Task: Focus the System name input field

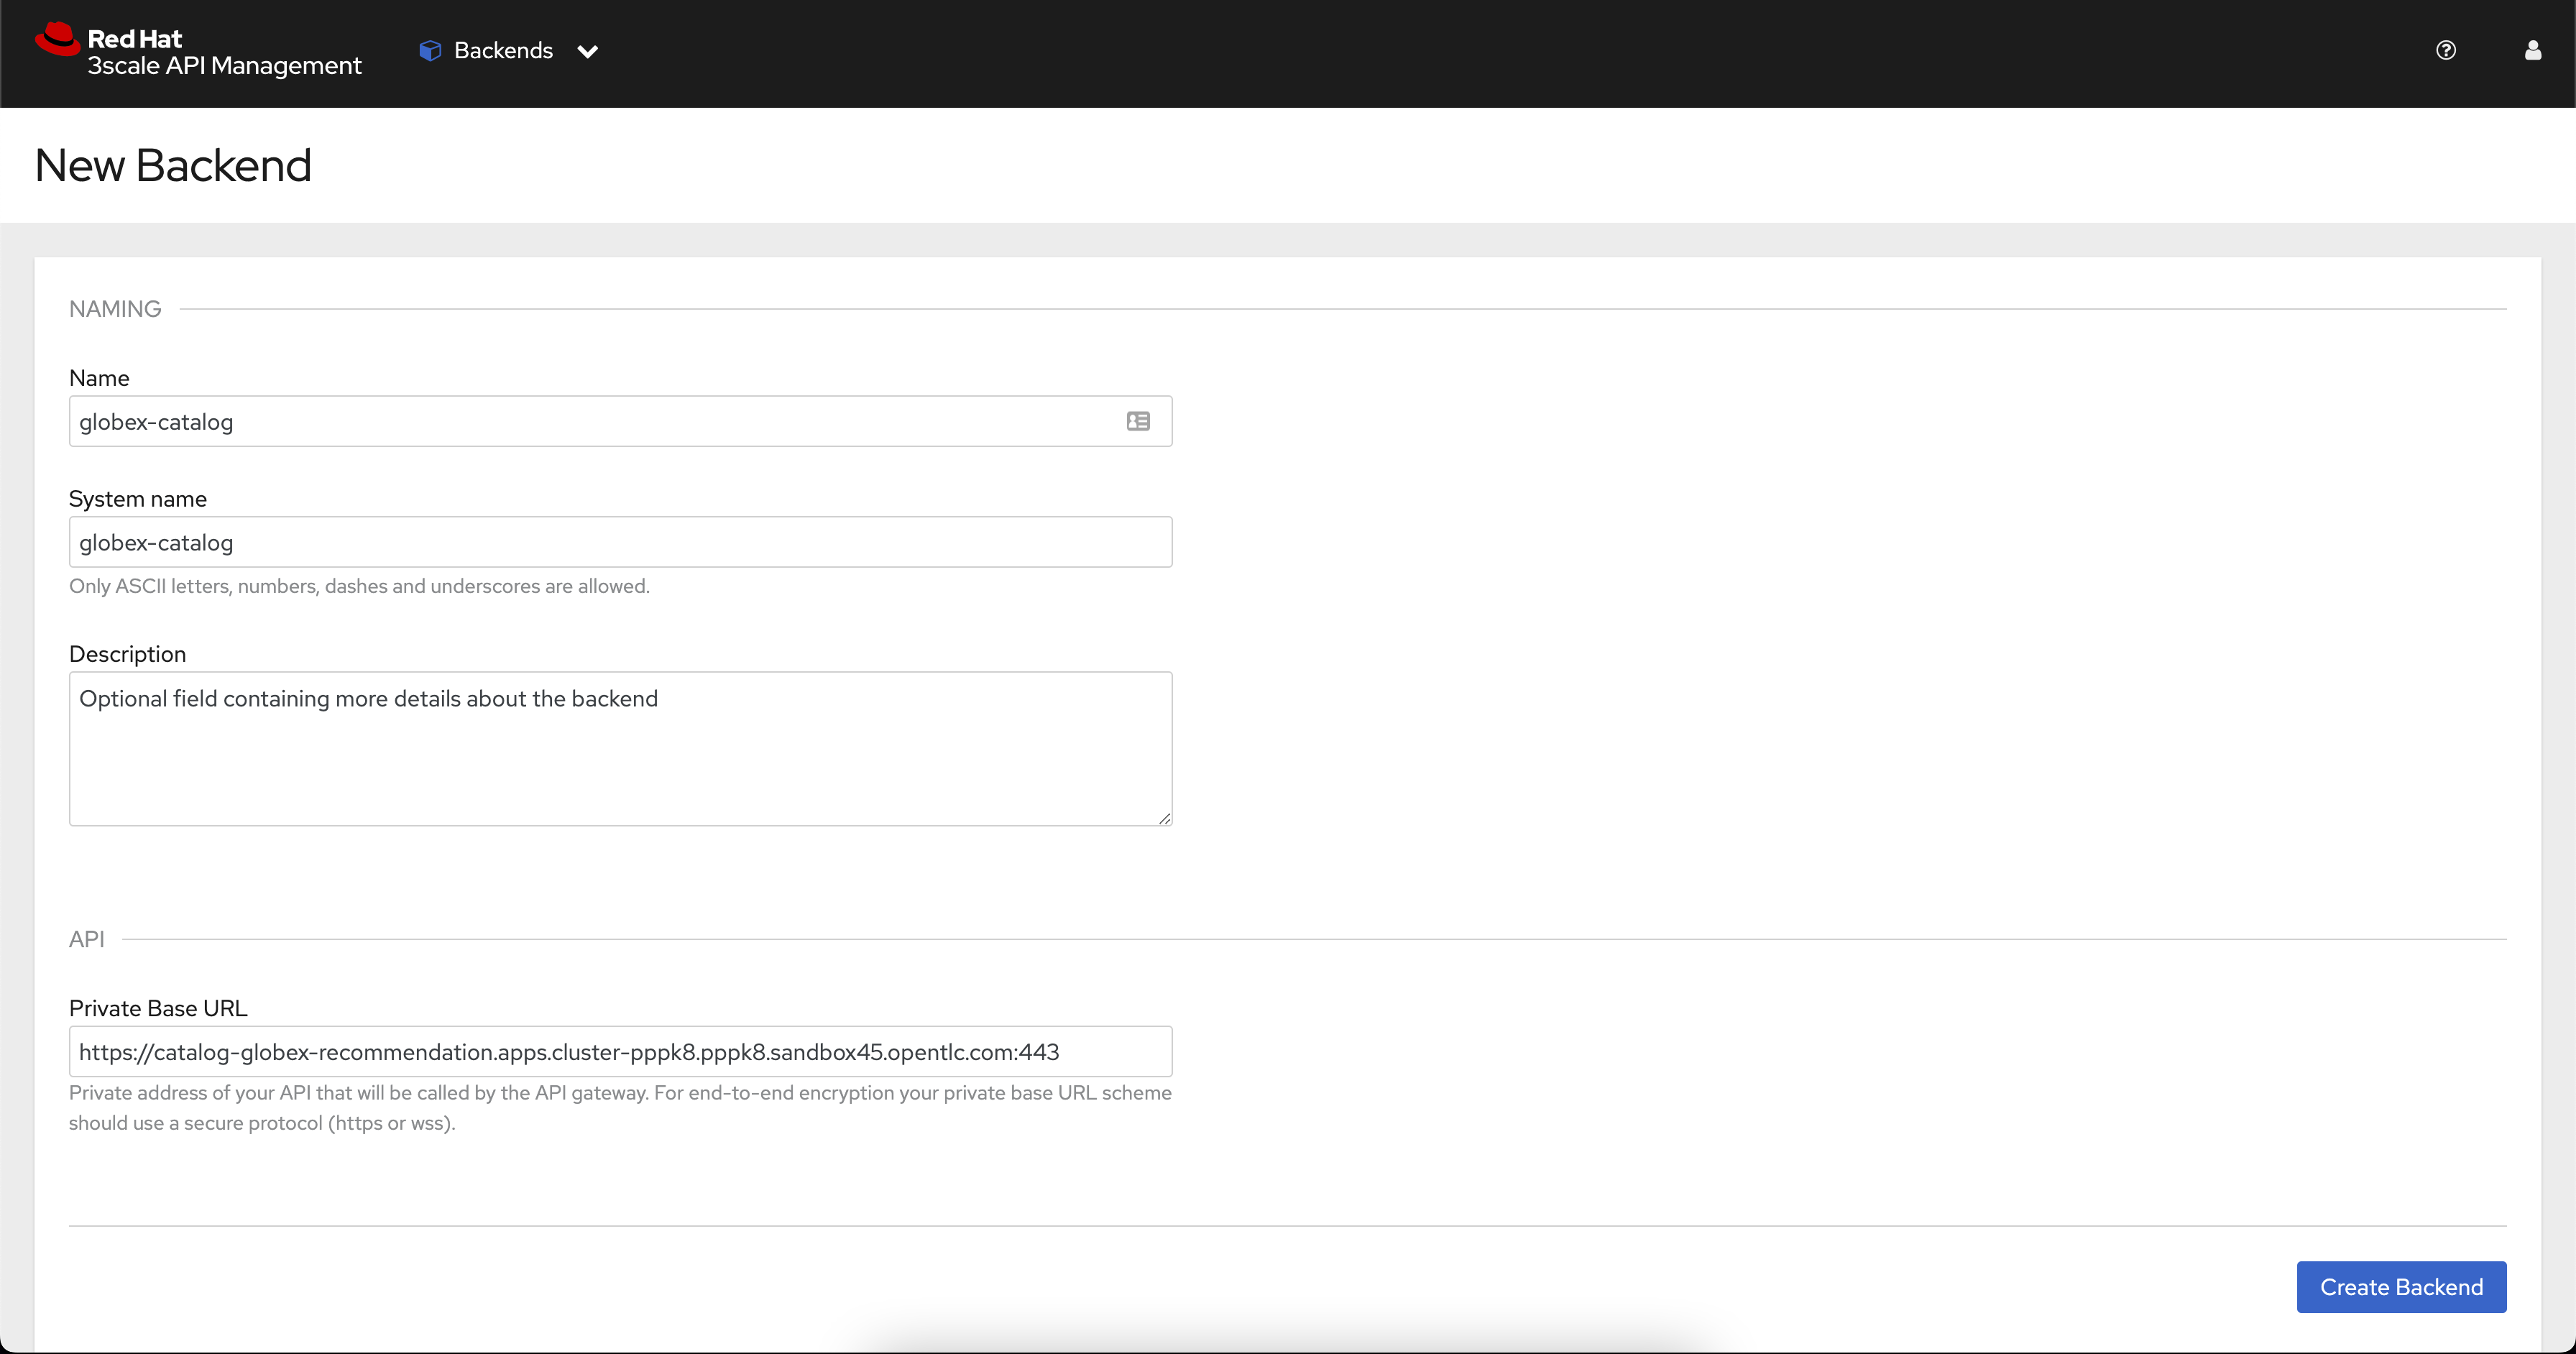Action: tap(620, 542)
